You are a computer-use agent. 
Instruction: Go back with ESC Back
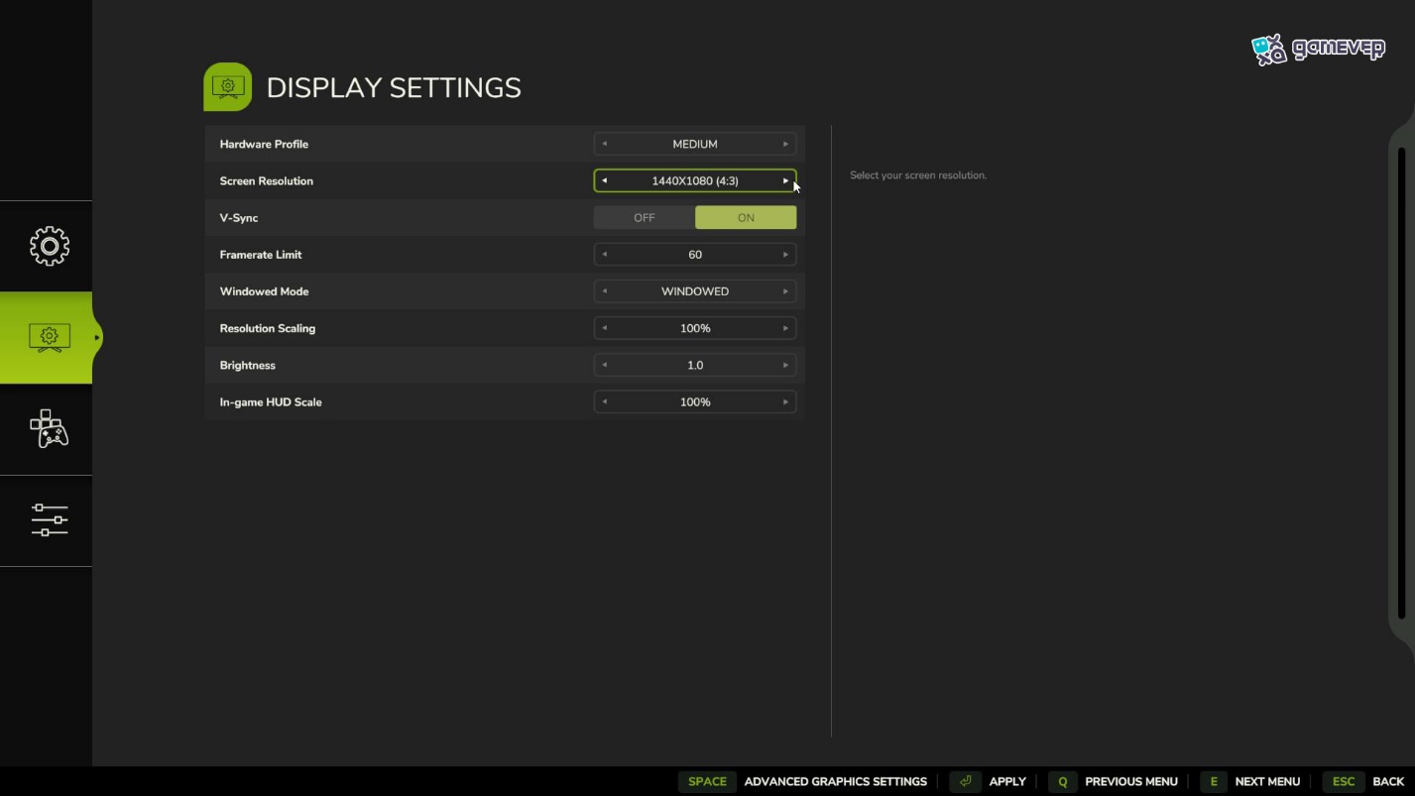(x=1388, y=781)
